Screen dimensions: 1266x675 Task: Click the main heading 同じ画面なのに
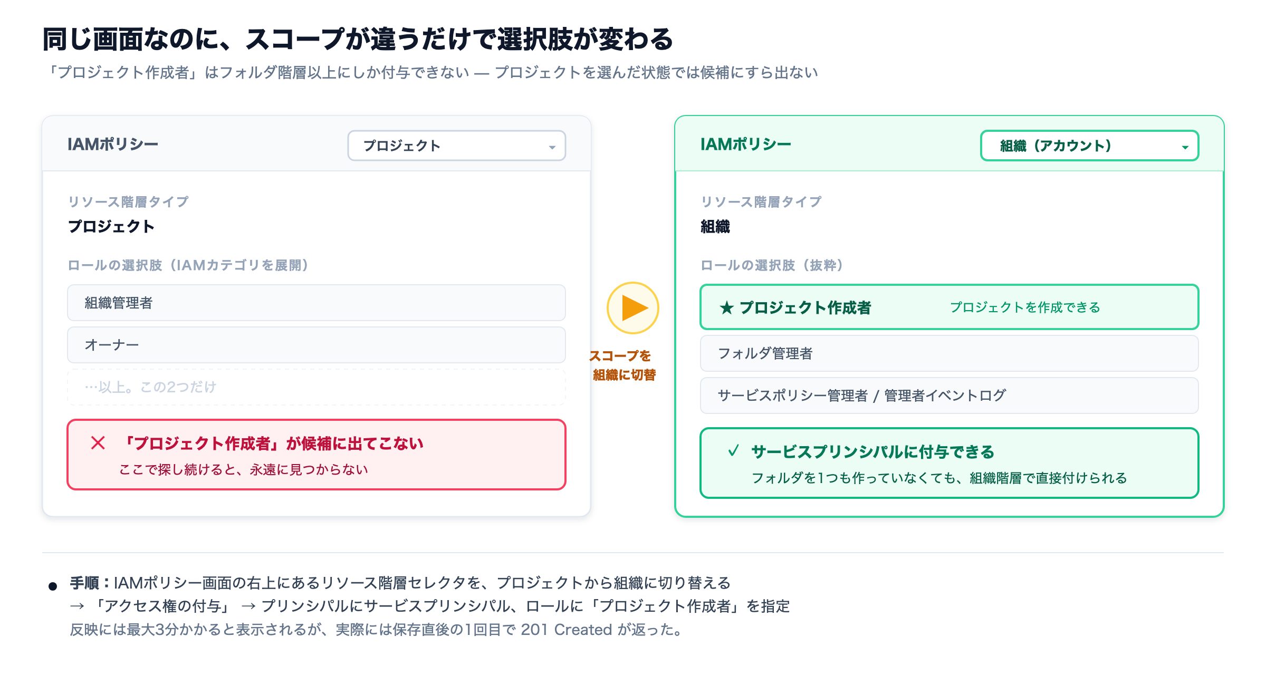coord(358,40)
